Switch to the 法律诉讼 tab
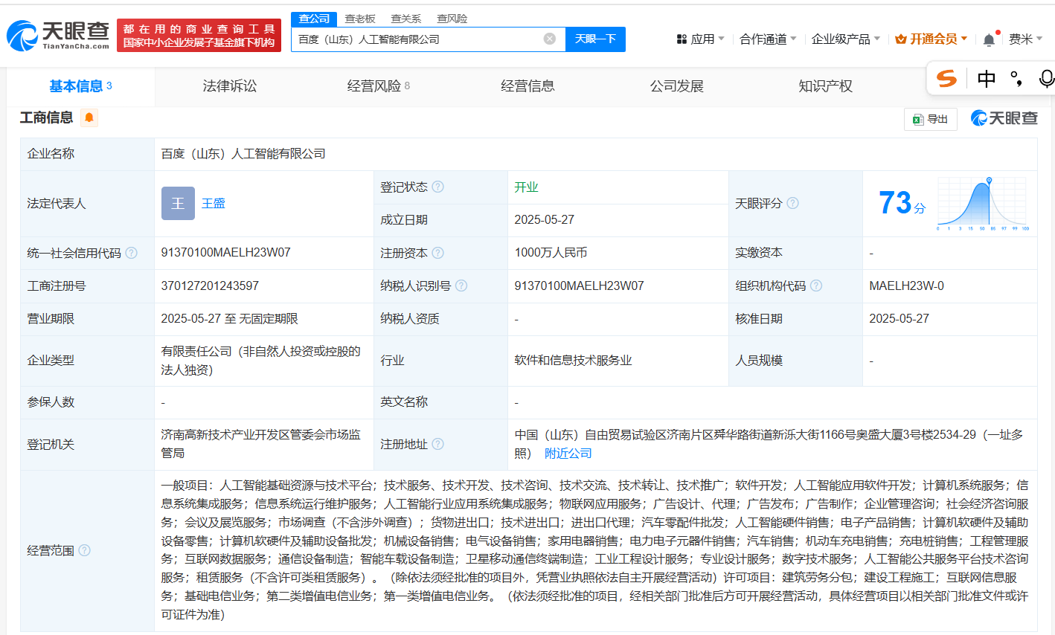The height and width of the screenshot is (635, 1055). [229, 86]
